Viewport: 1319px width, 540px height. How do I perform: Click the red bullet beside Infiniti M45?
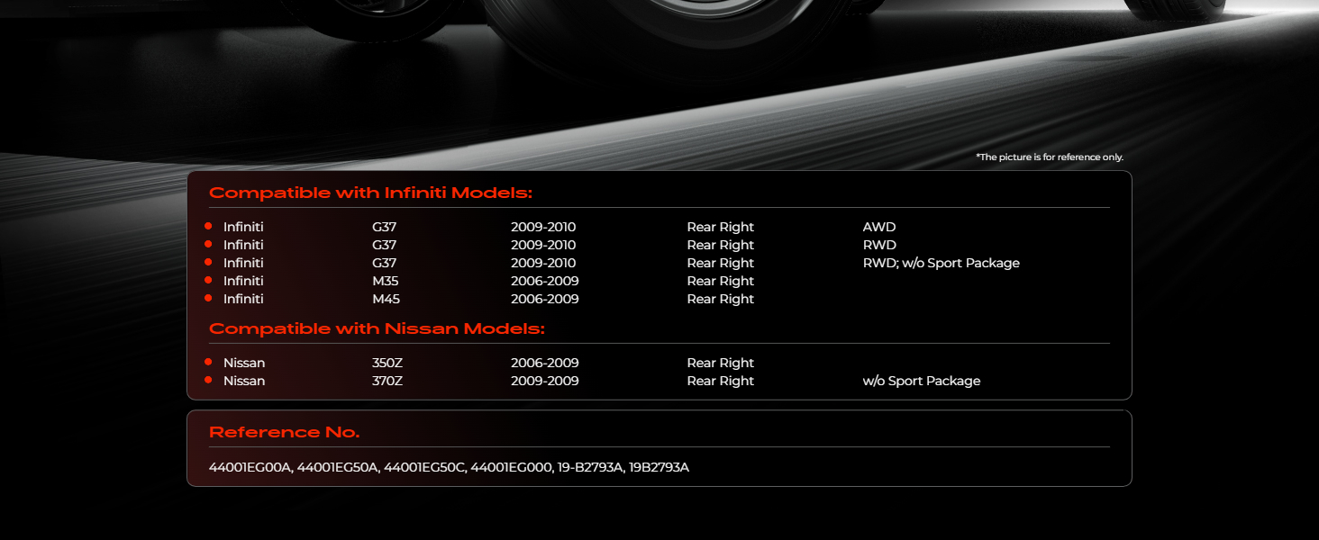point(208,299)
